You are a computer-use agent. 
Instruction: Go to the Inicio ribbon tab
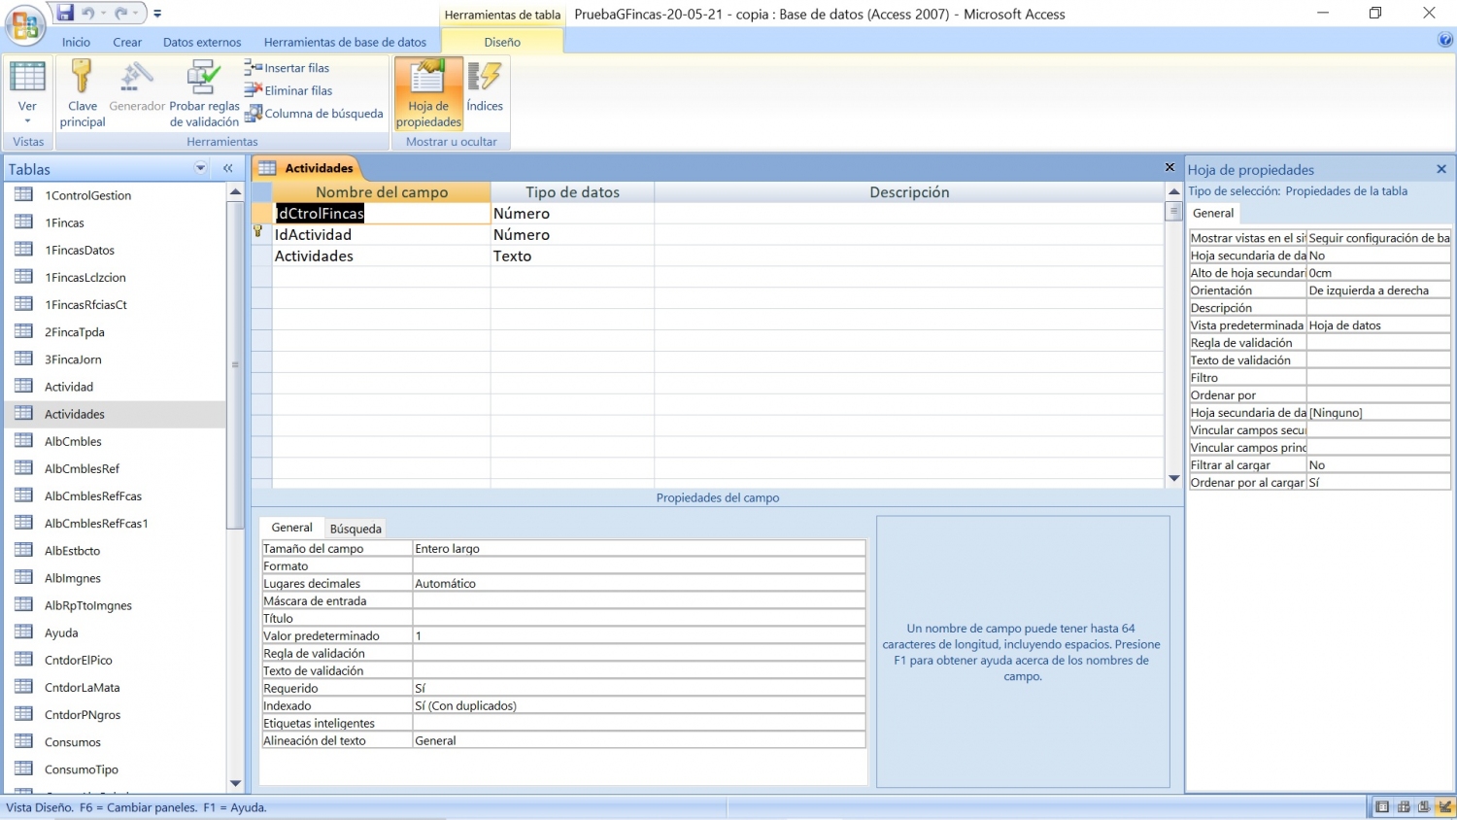click(x=76, y=42)
